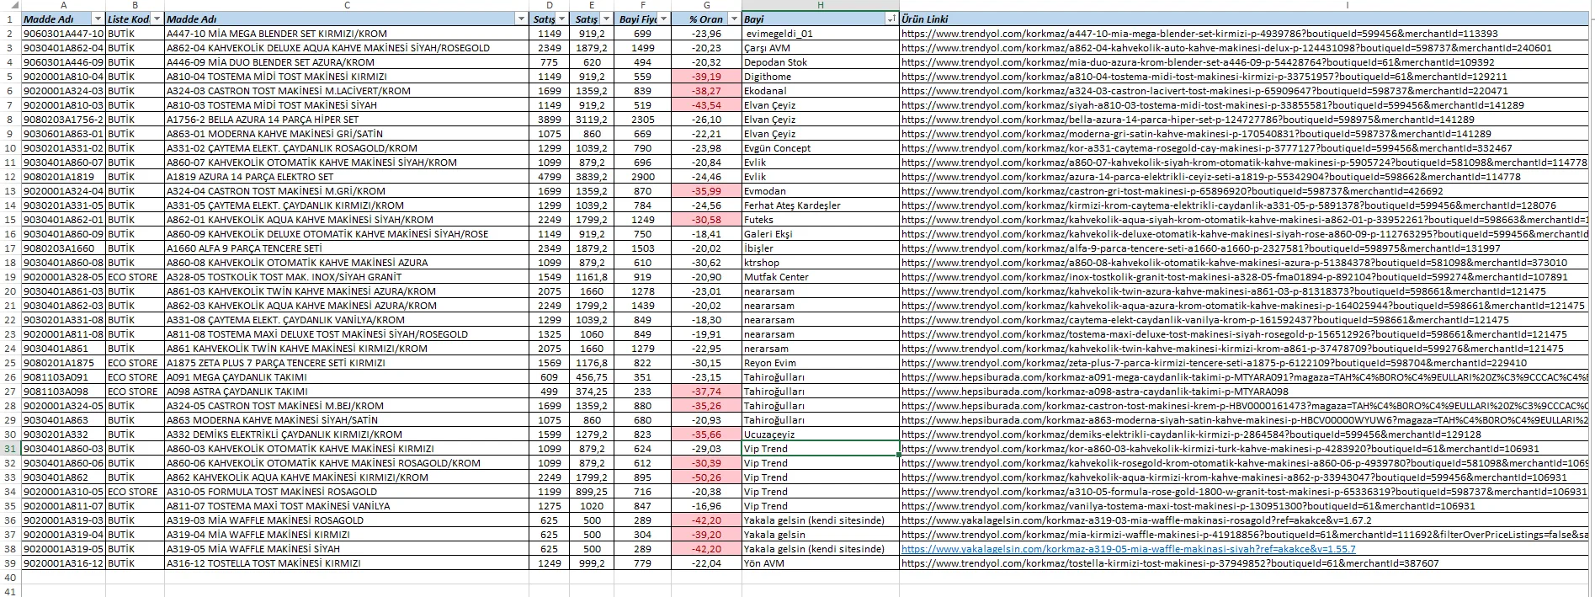
Task: Select the Çarşı AVM cell
Action: pyautogui.click(x=821, y=48)
